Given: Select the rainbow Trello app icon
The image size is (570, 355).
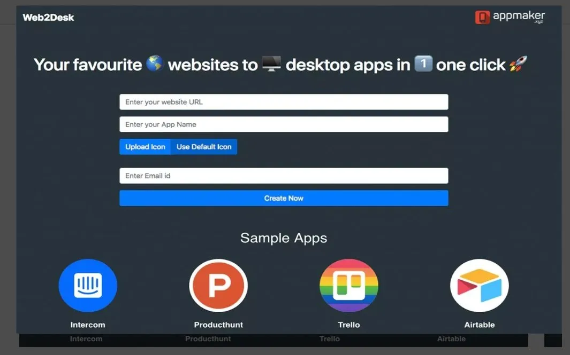Looking at the screenshot, I should tap(349, 286).
